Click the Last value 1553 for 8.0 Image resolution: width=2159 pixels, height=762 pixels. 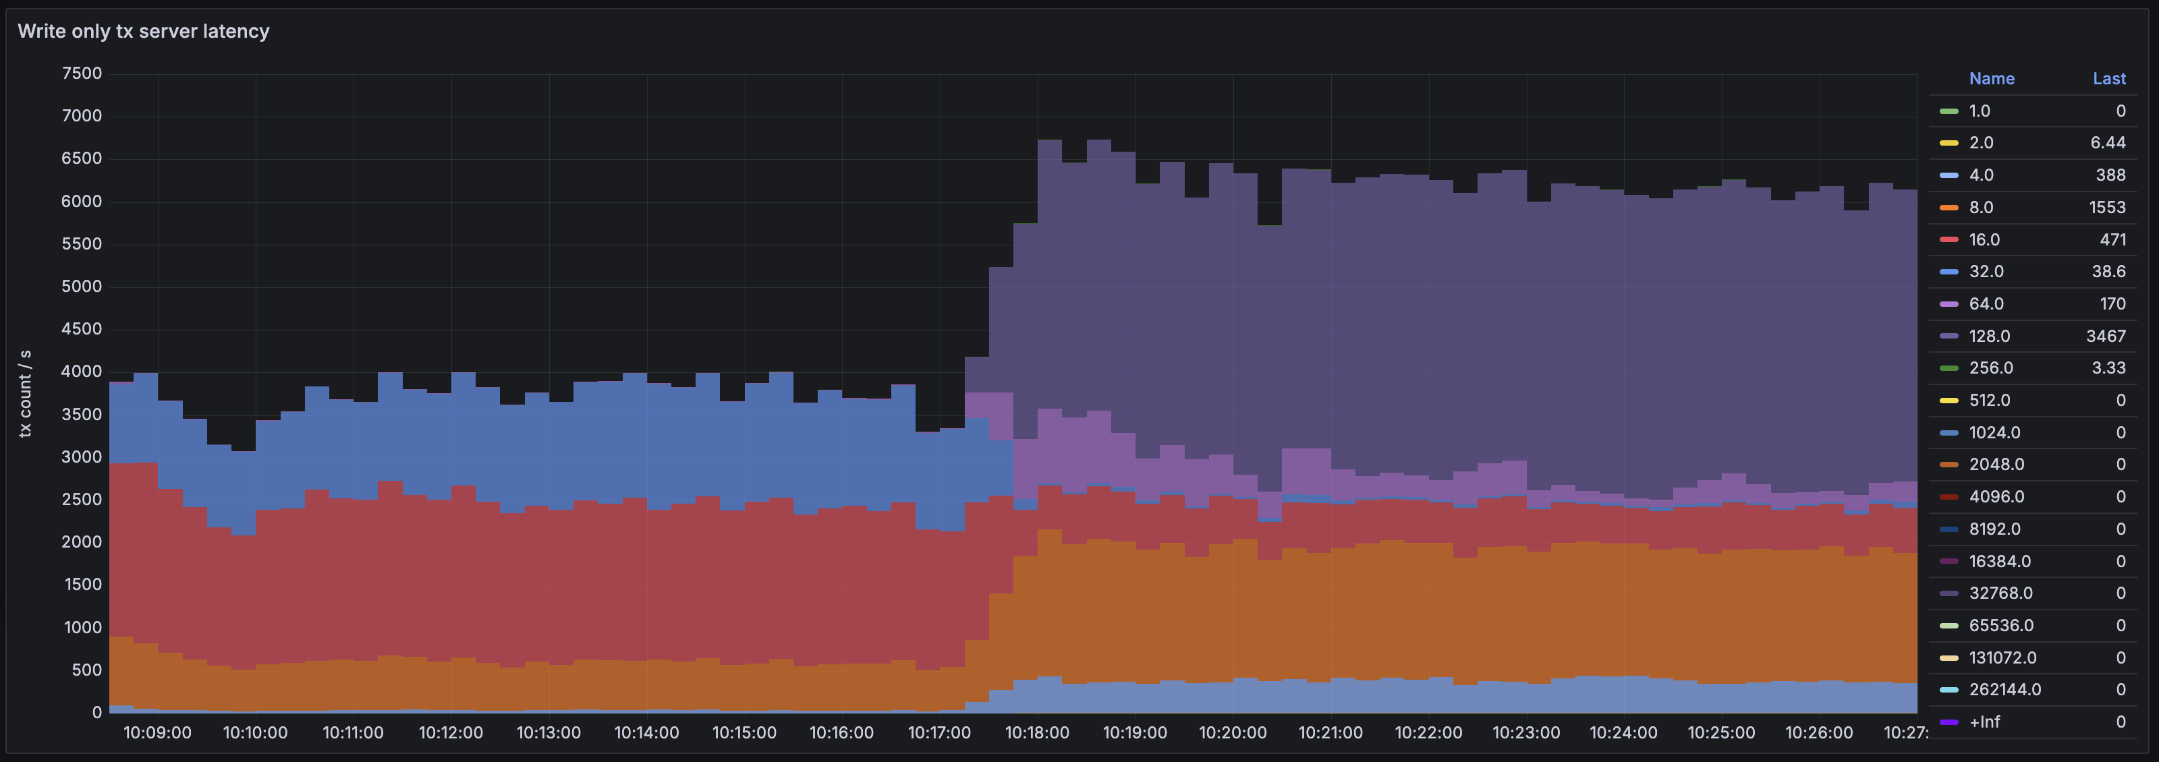(x=2107, y=208)
